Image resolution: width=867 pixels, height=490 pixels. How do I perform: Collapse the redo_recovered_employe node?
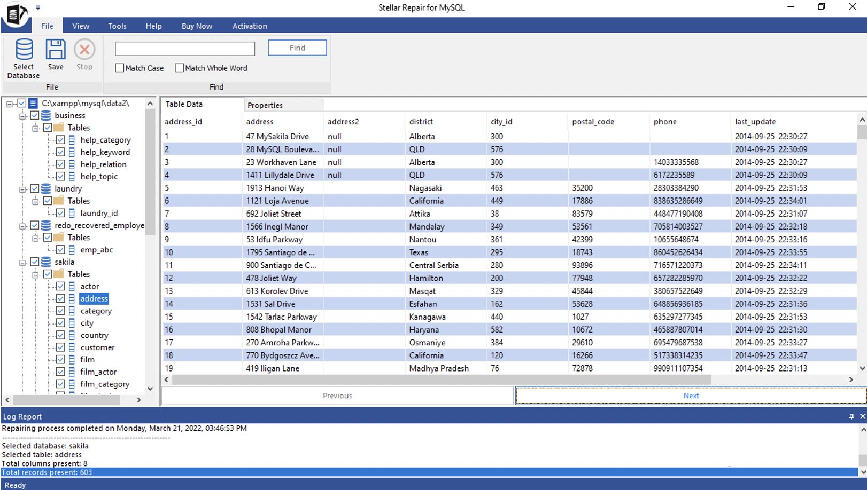tap(21, 225)
